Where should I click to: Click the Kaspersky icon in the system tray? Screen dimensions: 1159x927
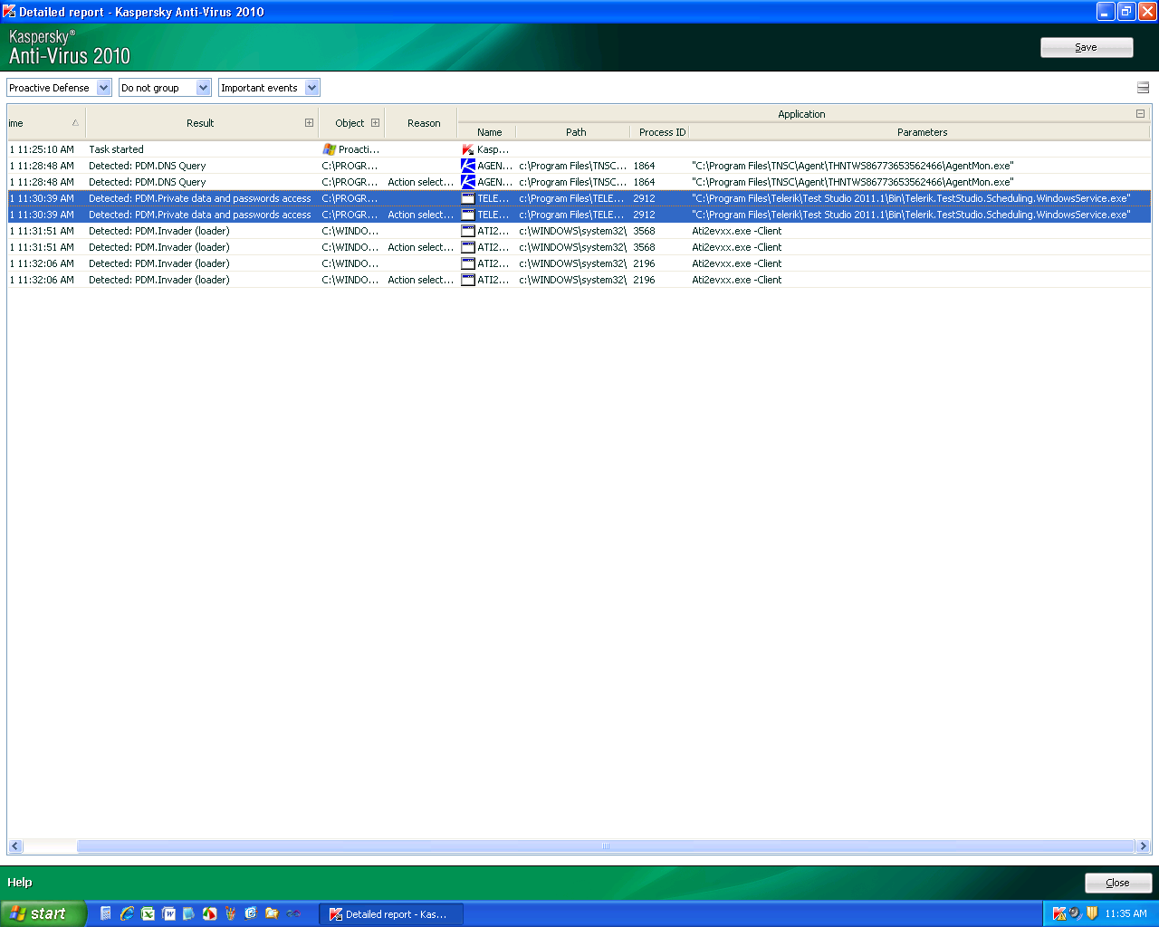click(1058, 913)
